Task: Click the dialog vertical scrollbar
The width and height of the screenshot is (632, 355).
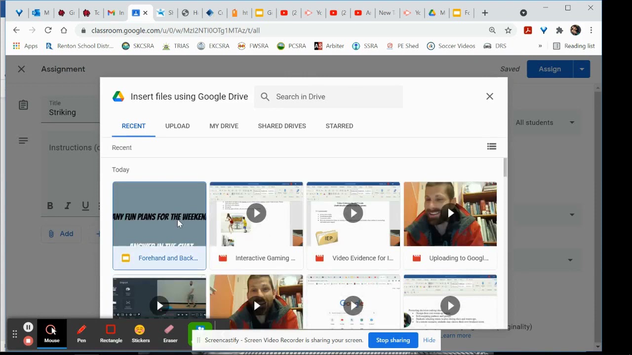Action: point(505,168)
